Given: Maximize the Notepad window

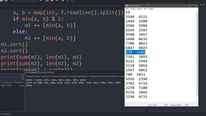Looking at the screenshot, I should coord(190,6).
